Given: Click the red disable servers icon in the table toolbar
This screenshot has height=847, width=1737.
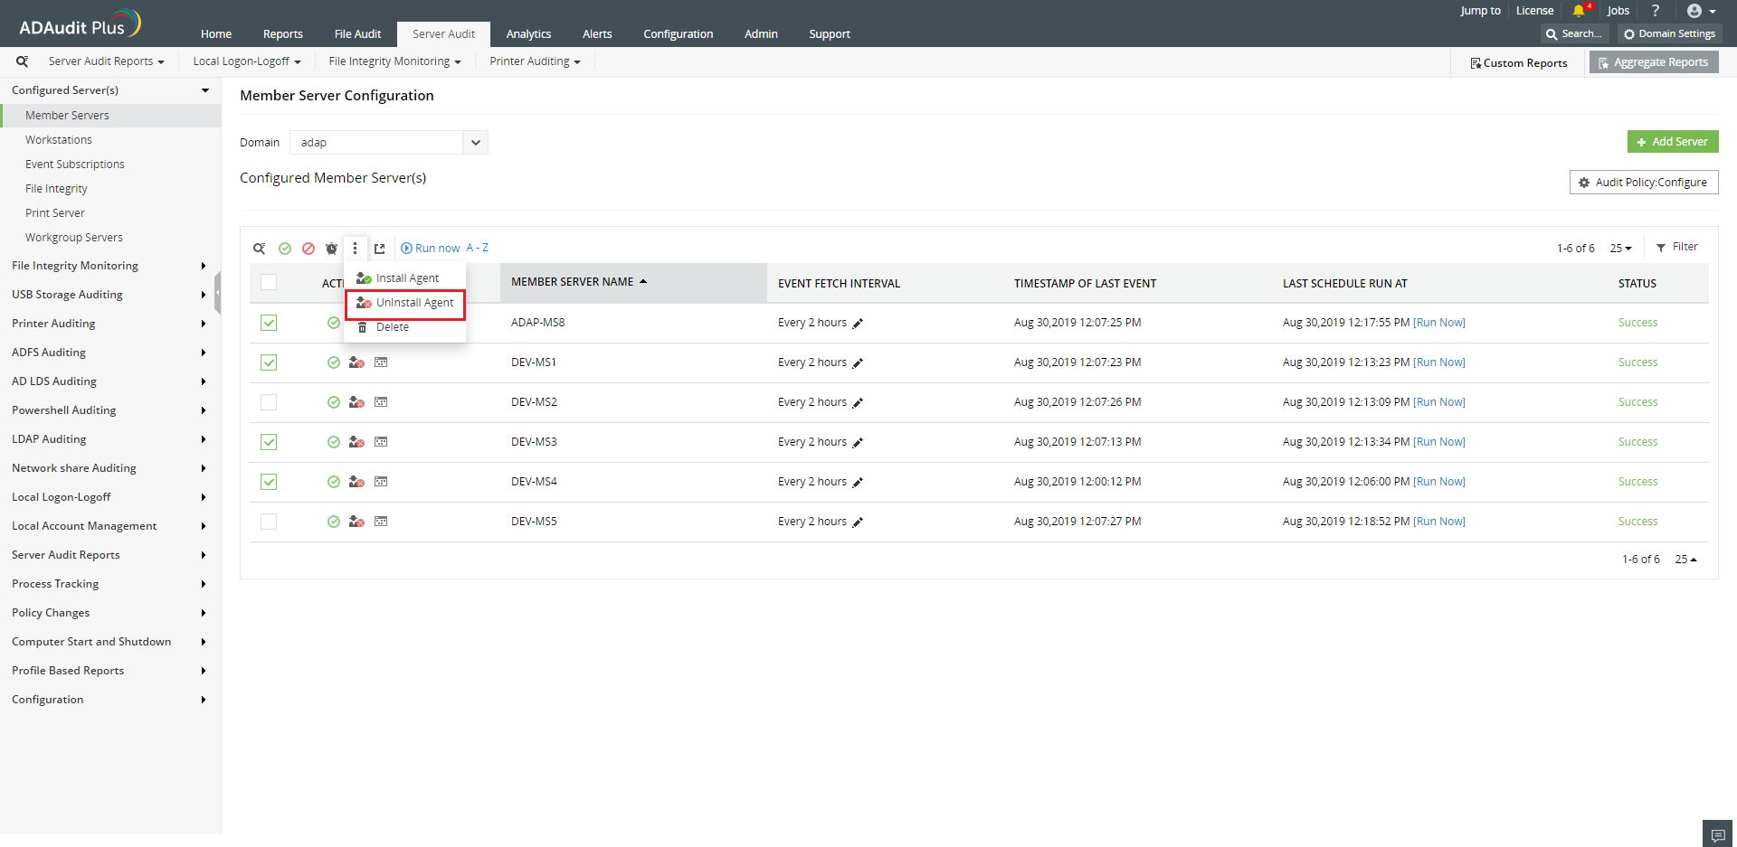Looking at the screenshot, I should 308,249.
